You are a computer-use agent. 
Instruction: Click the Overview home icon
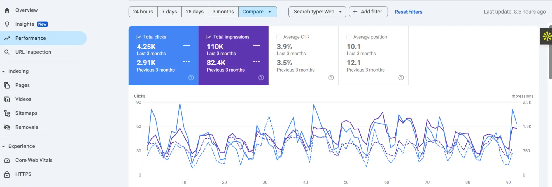tap(7, 10)
